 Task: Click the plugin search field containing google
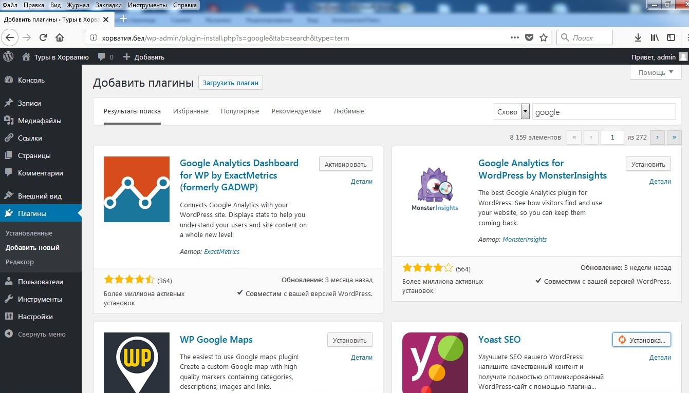604,112
